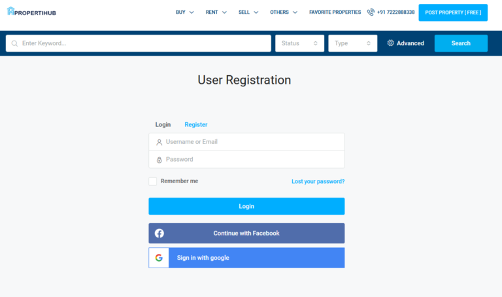
Task: Click the user icon in username field
Action: point(159,142)
